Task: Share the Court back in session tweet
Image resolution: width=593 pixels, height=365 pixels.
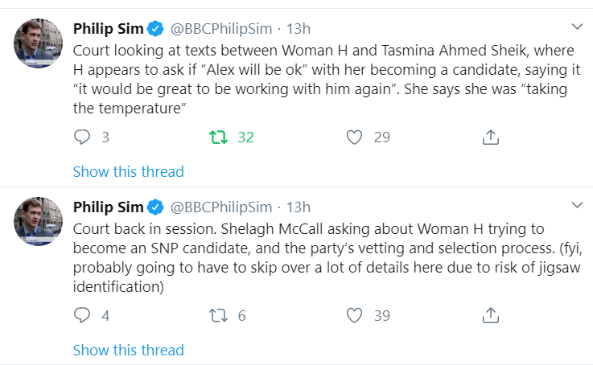Action: [491, 315]
